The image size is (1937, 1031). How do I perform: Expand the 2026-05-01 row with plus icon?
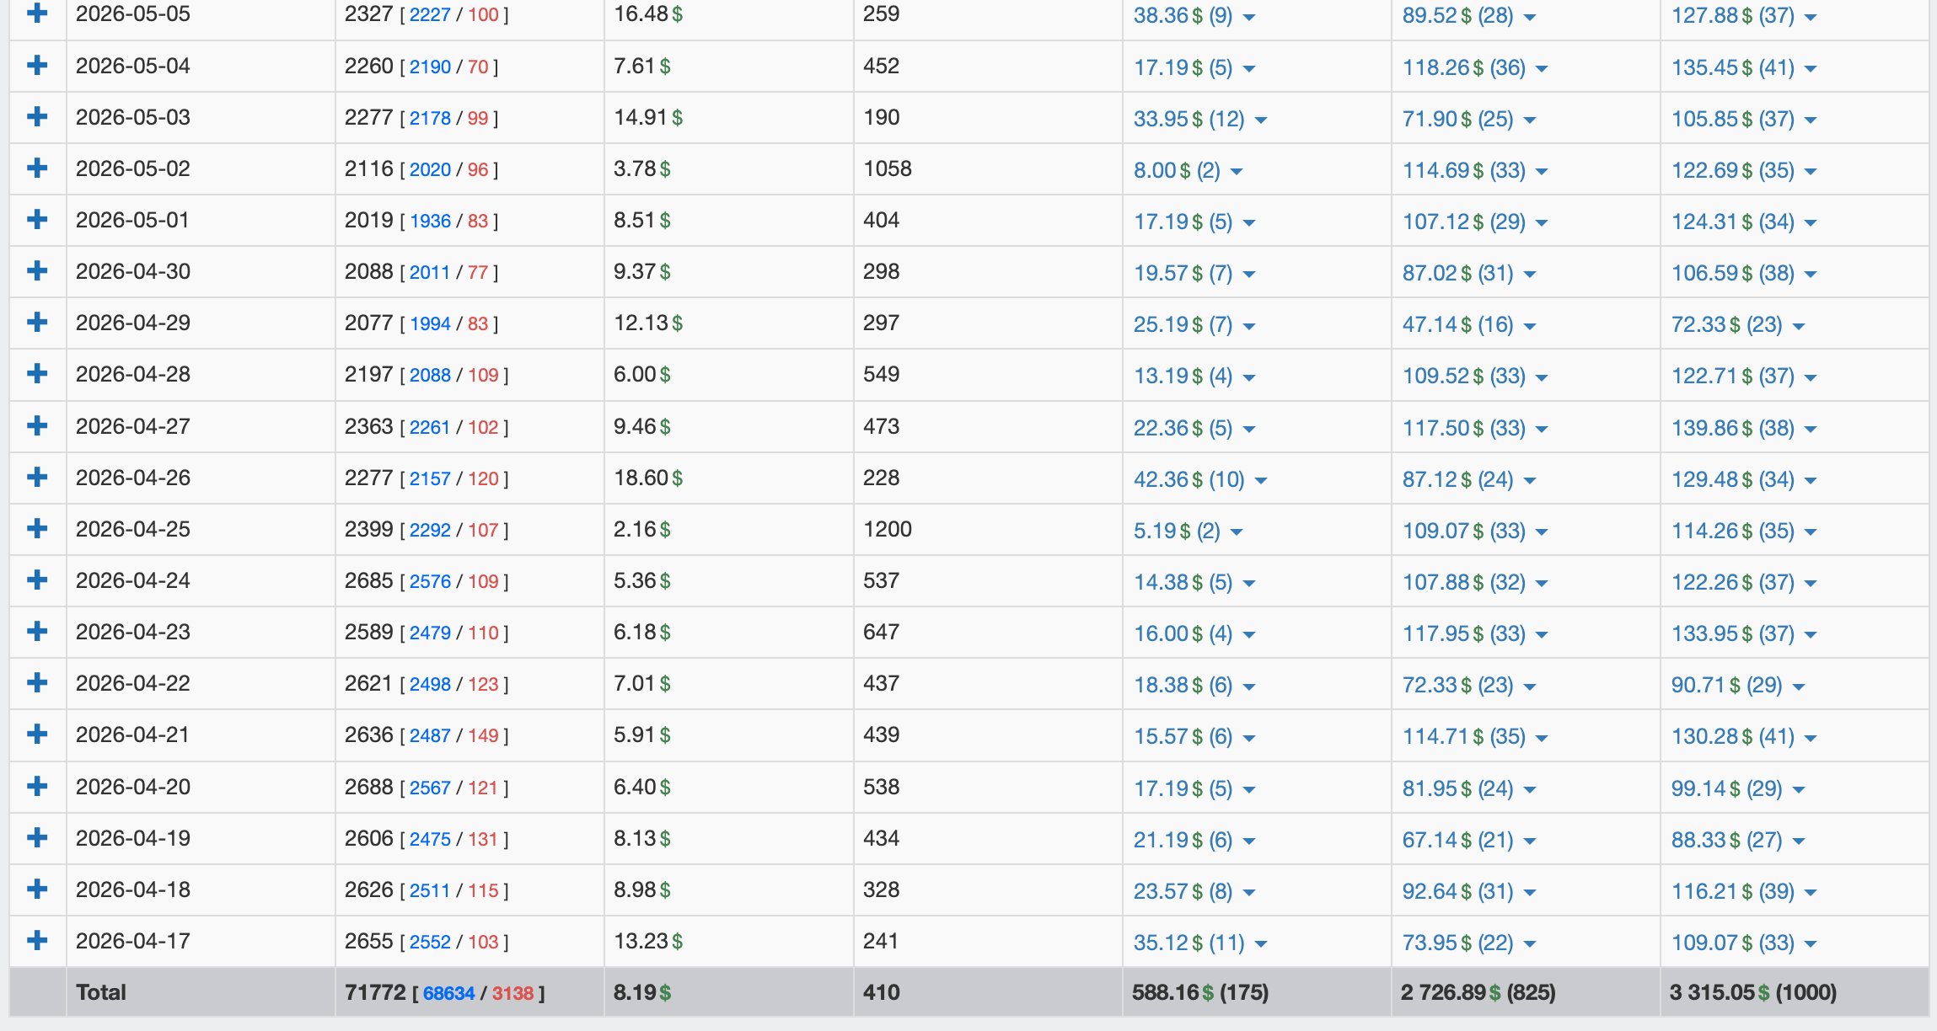[37, 219]
